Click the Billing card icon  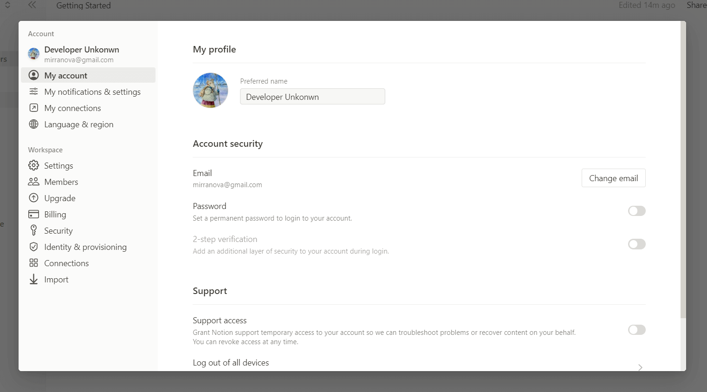pos(33,214)
